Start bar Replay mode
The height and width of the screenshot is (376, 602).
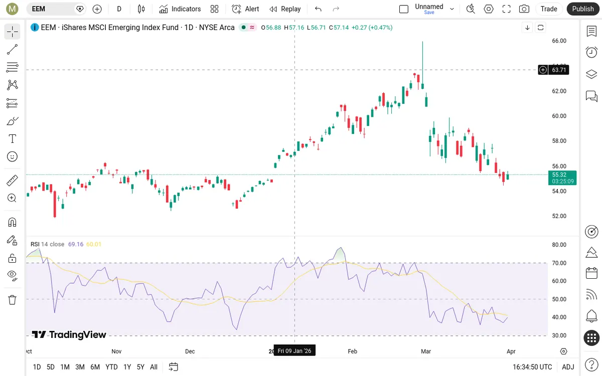(285, 9)
